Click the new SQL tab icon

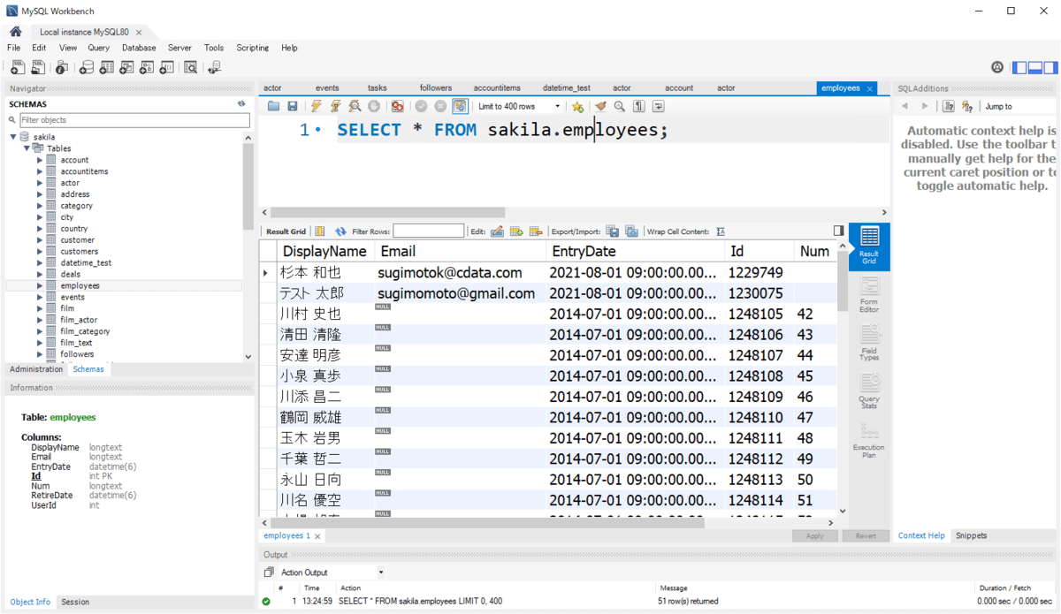point(18,67)
